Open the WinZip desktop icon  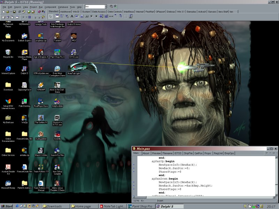pyautogui.click(x=24, y=119)
